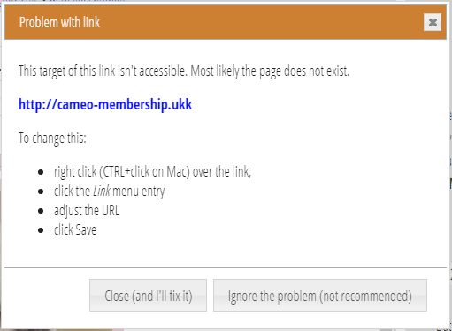
Task: Click the click Save instruction line
Action: (x=75, y=229)
